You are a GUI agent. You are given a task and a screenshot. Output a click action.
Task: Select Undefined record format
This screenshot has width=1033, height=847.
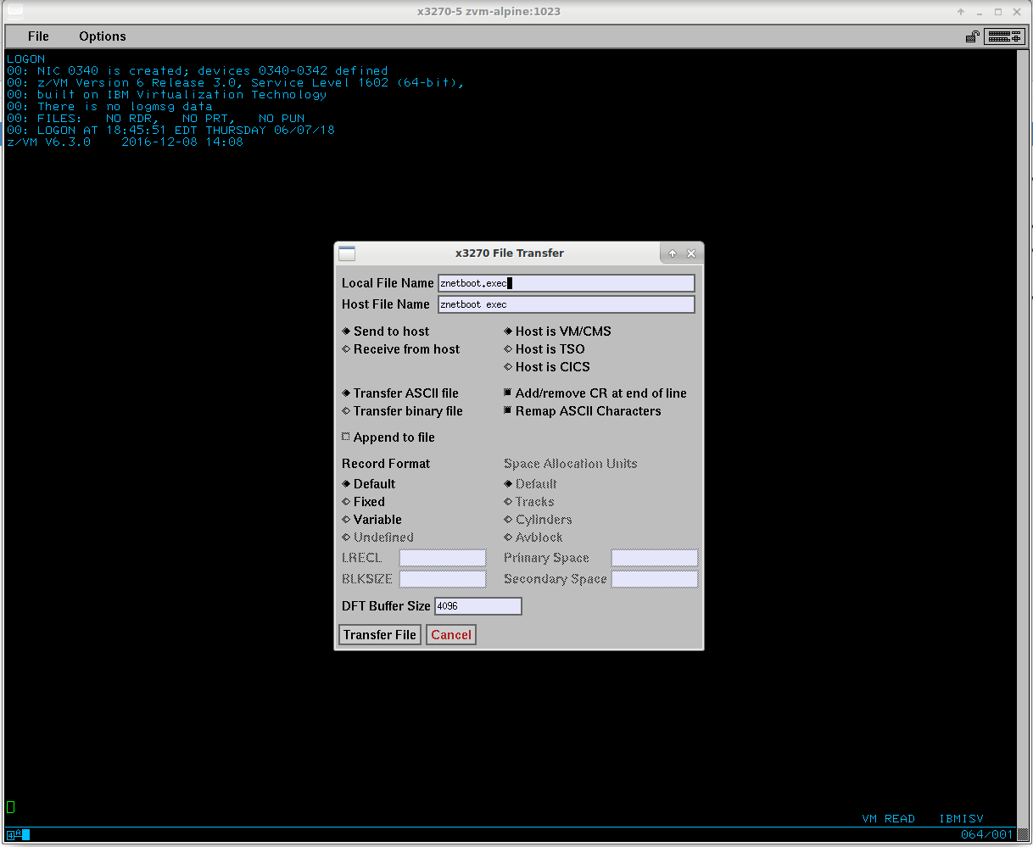point(378,538)
